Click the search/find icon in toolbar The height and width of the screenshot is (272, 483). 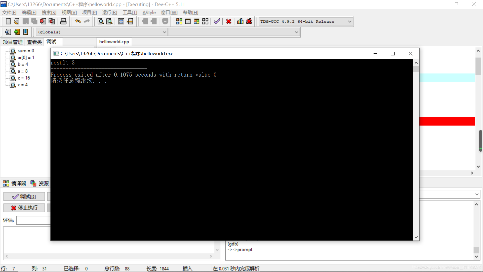(101, 21)
